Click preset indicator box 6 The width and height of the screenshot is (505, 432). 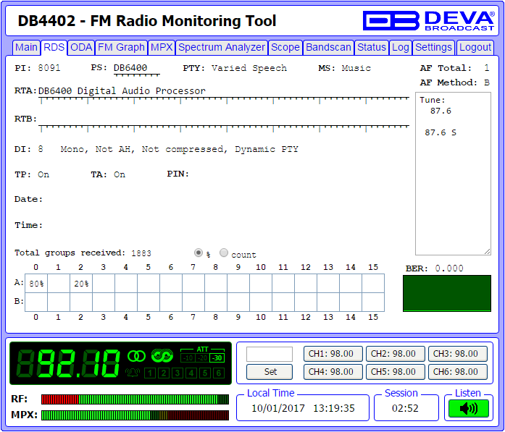coord(219,373)
